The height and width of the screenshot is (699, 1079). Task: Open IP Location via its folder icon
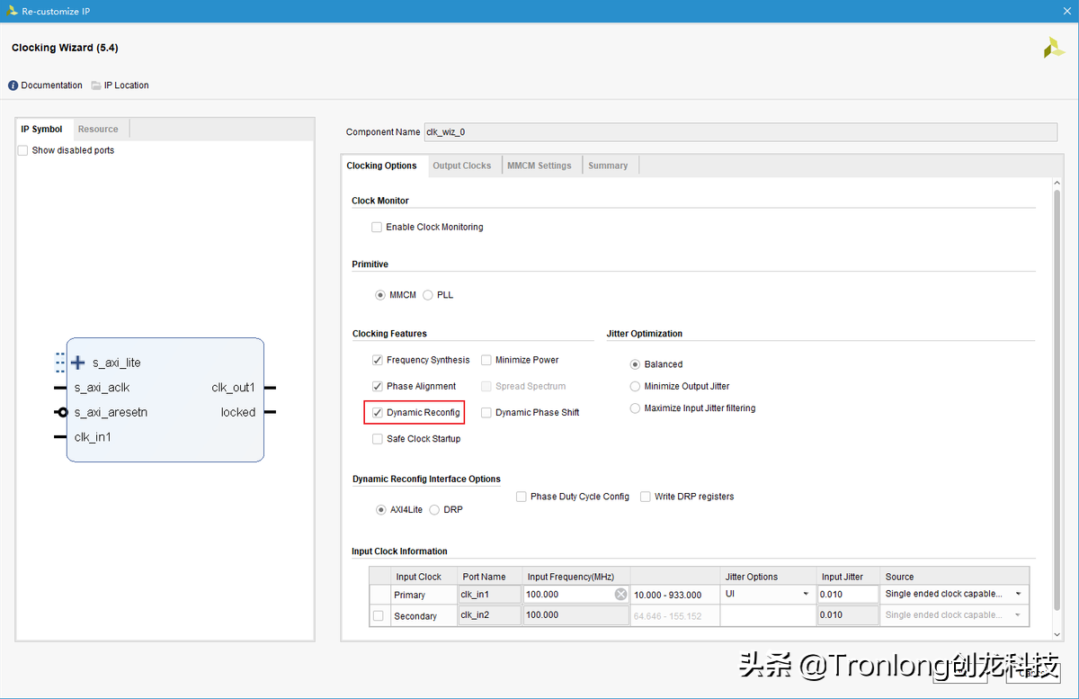(94, 85)
